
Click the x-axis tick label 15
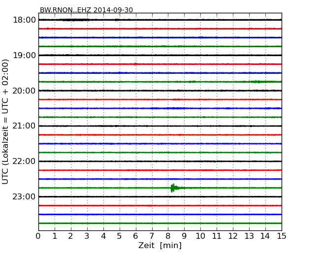coord(282,236)
